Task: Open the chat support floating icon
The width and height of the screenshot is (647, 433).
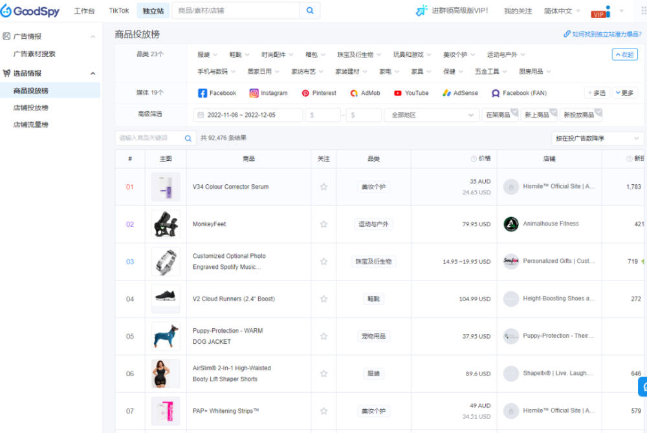Action: pyautogui.click(x=643, y=387)
